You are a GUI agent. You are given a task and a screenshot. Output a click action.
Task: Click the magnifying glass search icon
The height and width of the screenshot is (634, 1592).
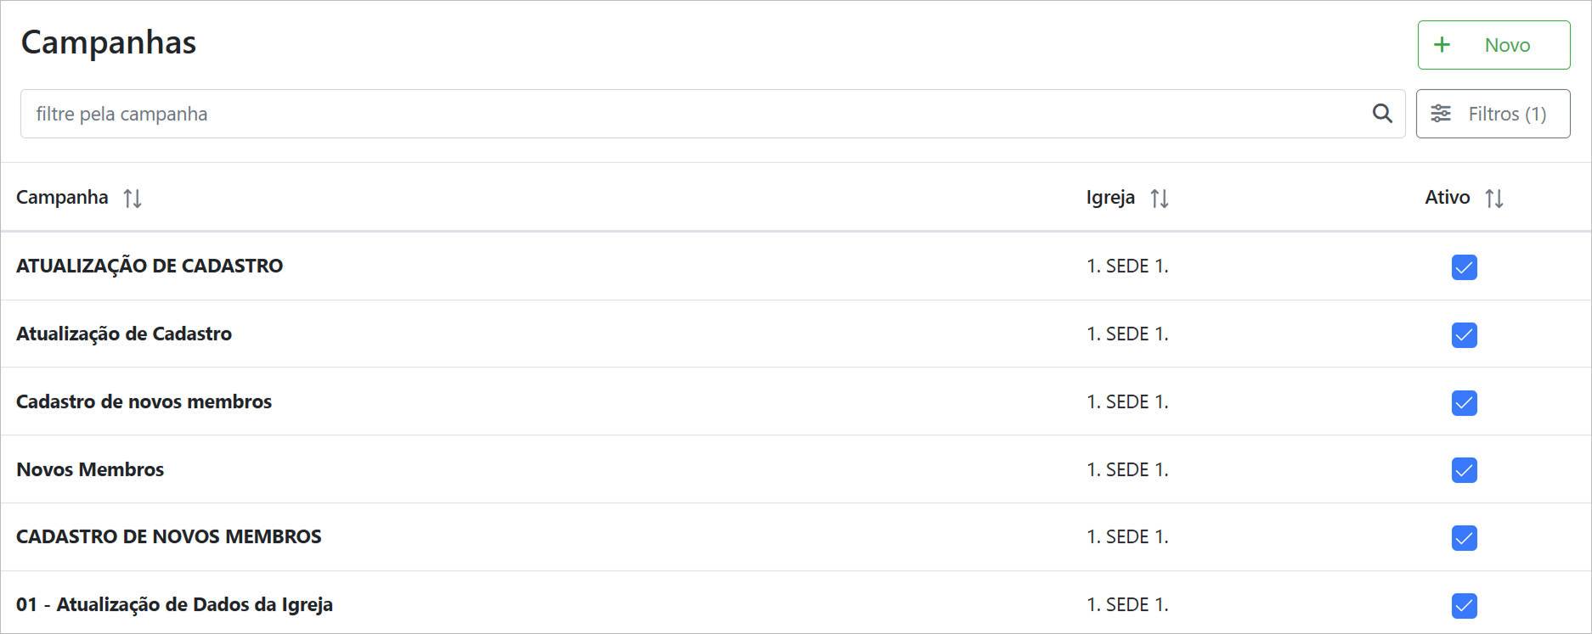pyautogui.click(x=1382, y=114)
